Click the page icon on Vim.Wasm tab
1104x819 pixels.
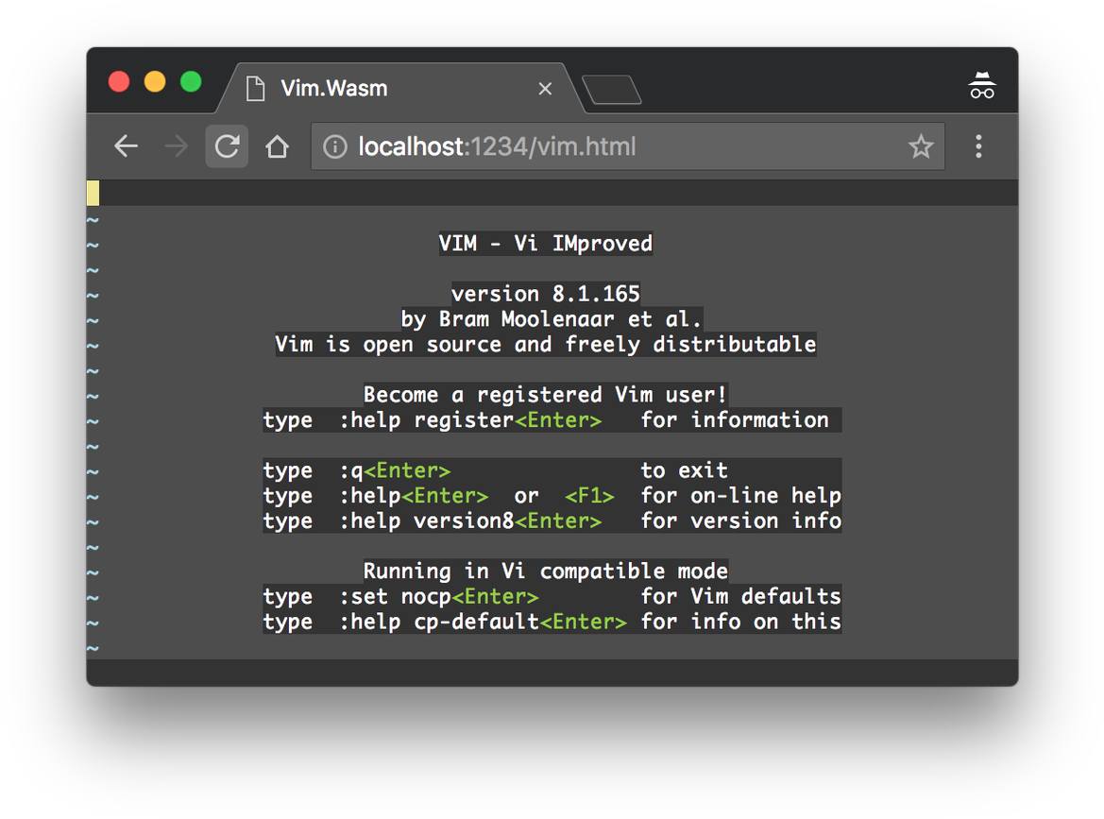256,89
